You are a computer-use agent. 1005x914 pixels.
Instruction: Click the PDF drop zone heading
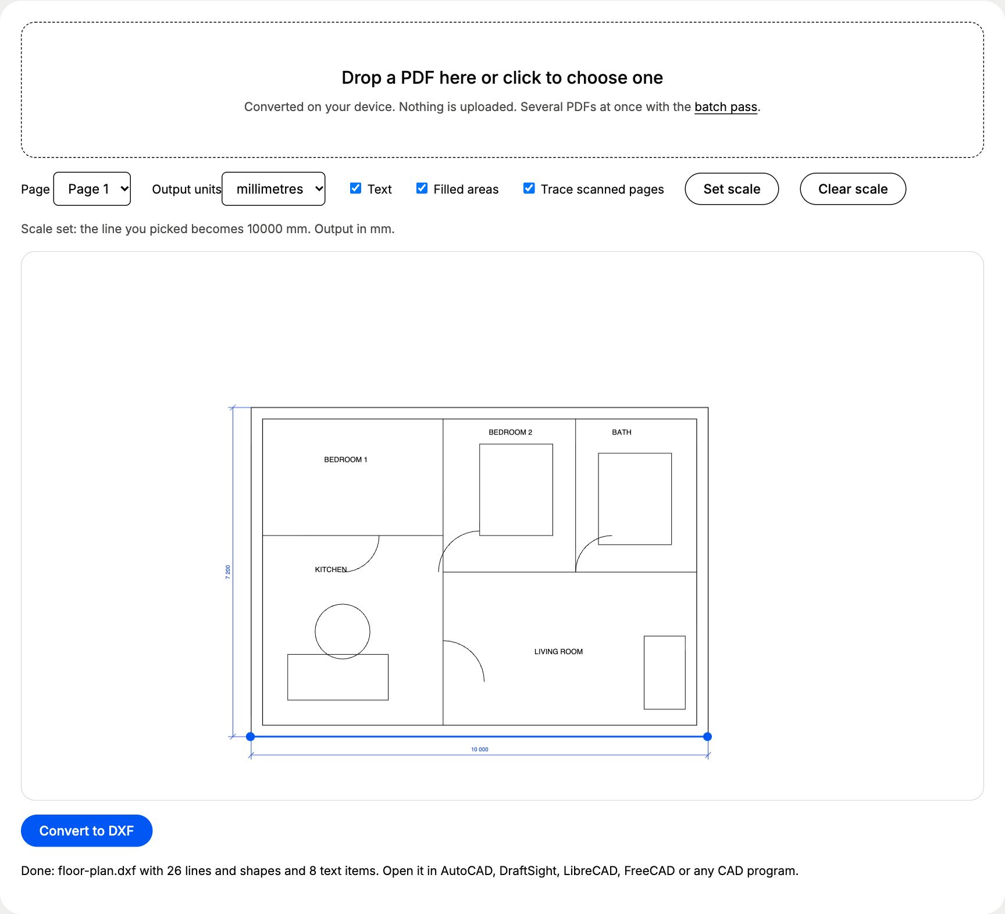click(502, 78)
